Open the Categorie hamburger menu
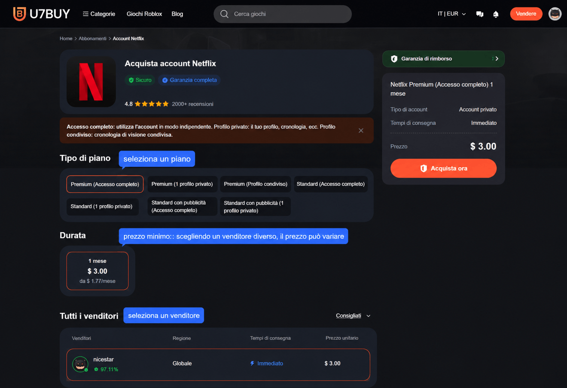This screenshot has width=567, height=388. [99, 14]
